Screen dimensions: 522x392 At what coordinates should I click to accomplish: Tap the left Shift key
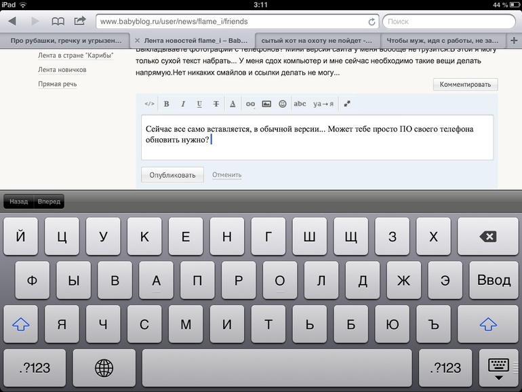(20, 324)
